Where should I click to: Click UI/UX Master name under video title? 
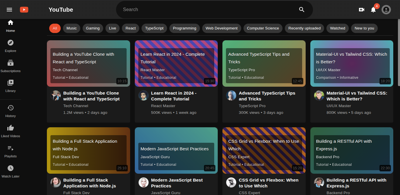(339, 106)
